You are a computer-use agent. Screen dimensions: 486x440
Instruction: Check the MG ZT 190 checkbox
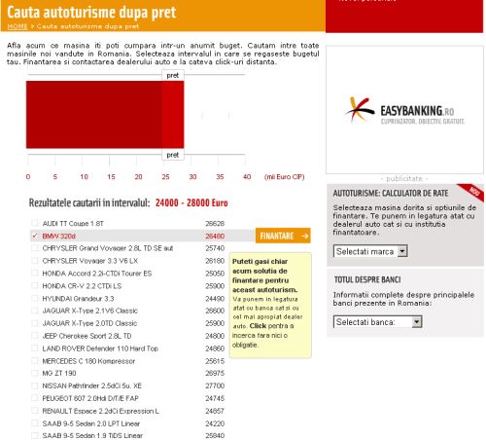pos(34,373)
